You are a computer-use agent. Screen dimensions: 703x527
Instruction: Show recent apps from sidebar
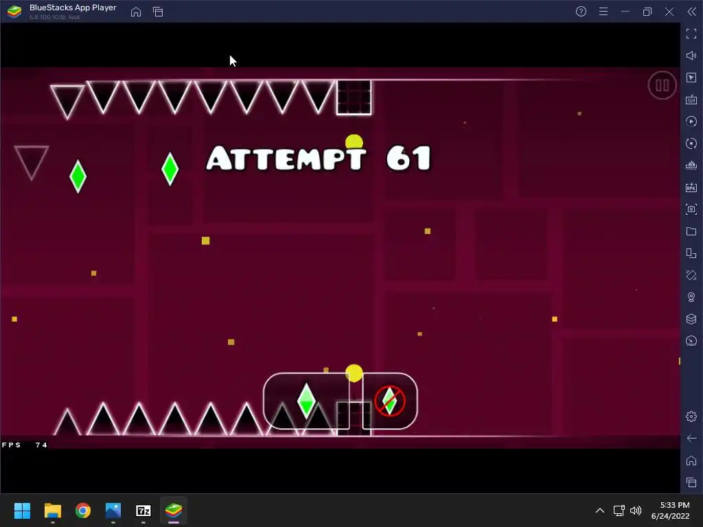691,482
